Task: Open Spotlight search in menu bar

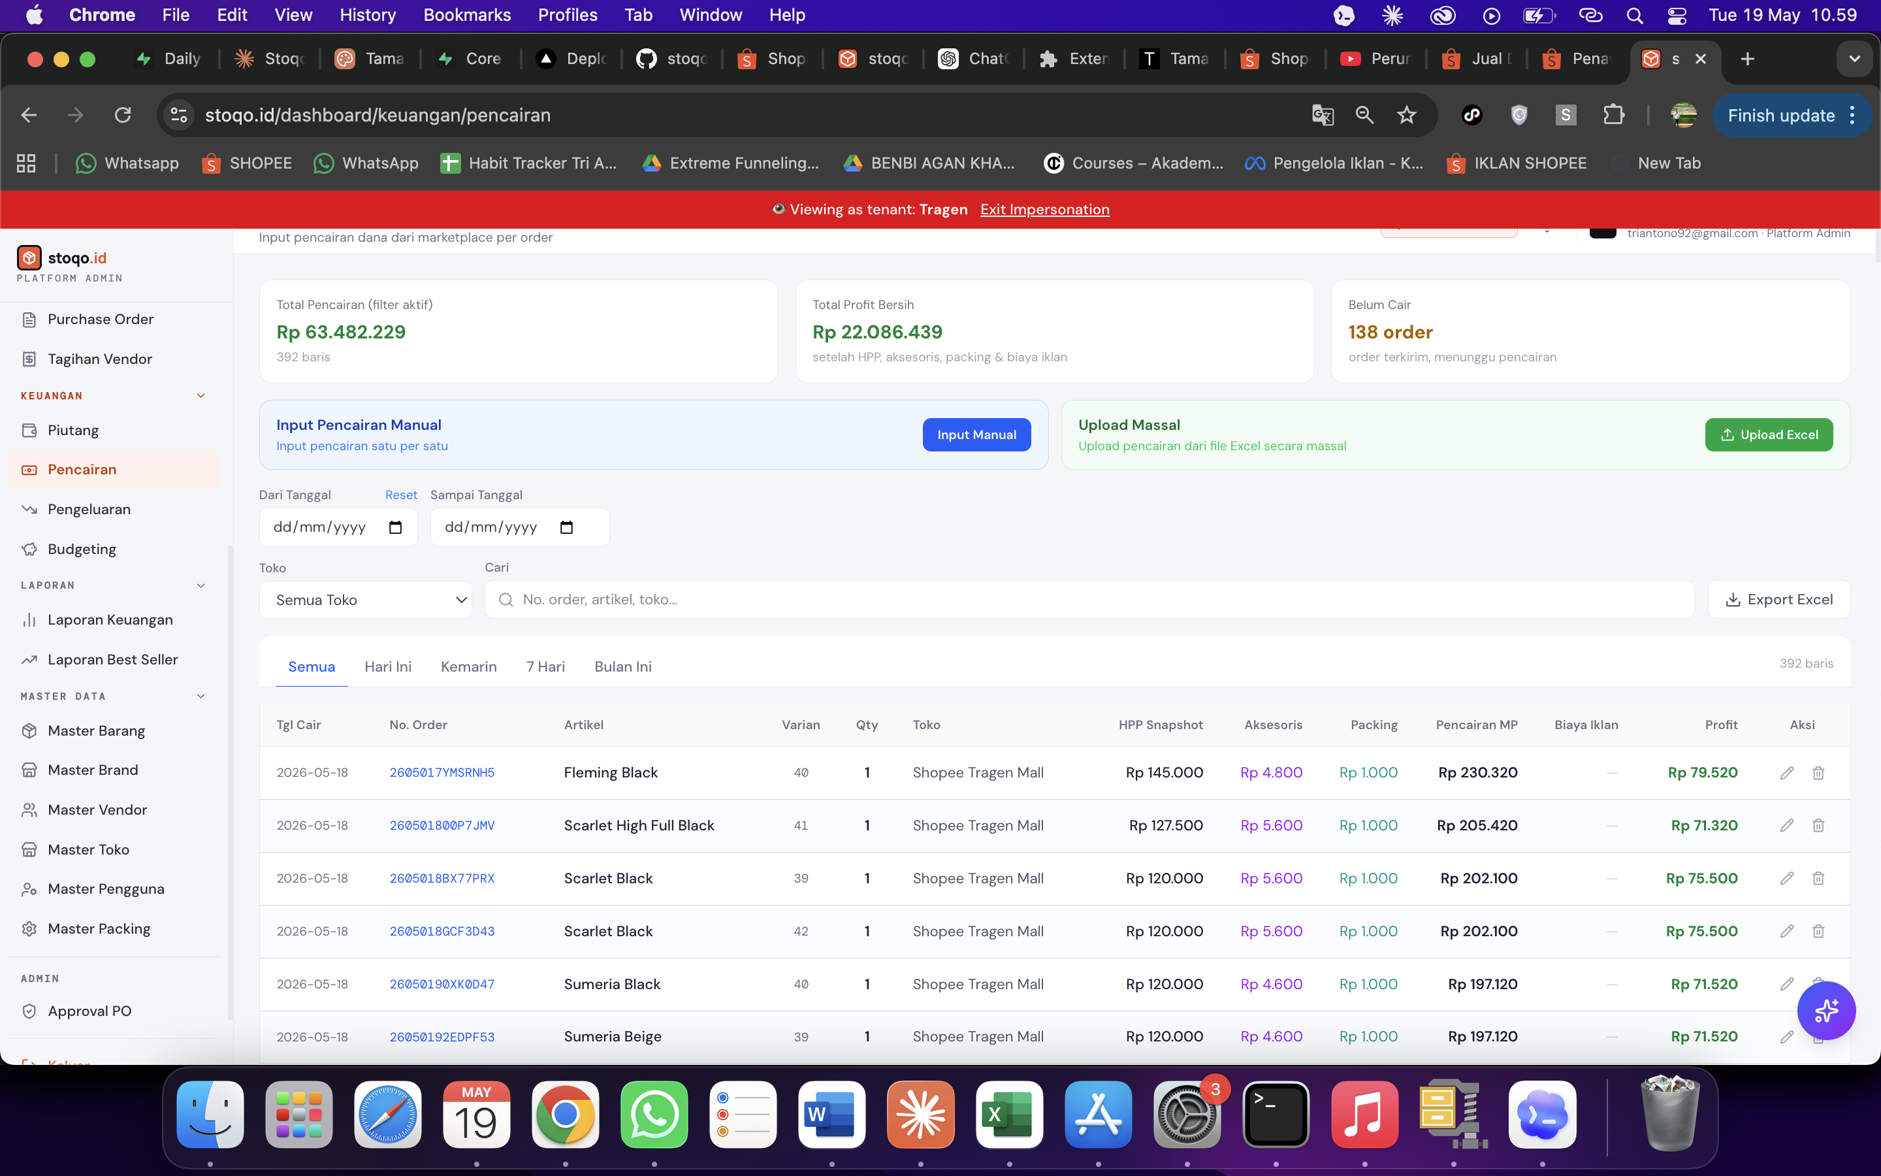Action: (1635, 16)
